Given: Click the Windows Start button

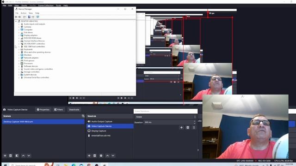Looking at the screenshot, I should pos(5,165).
